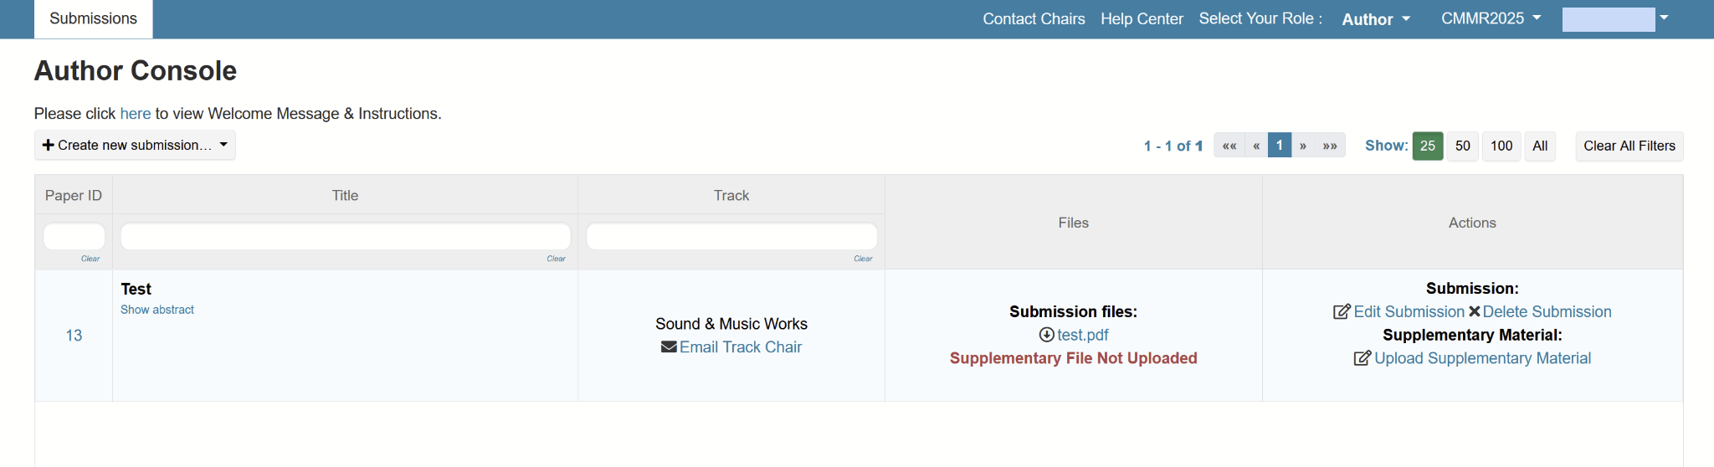Open the user account dropdown arrow

point(1664,18)
